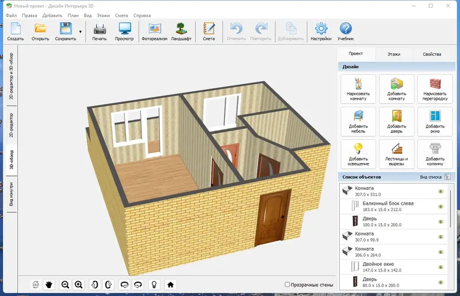
Task: Toggle visibility of Двойное окно item
Action: click(440, 267)
